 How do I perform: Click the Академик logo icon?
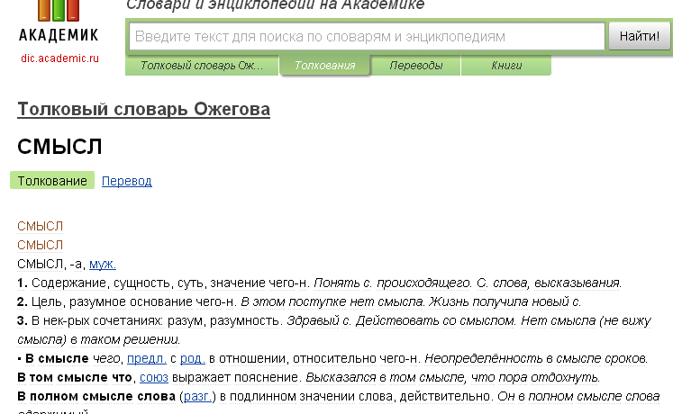[x=59, y=10]
